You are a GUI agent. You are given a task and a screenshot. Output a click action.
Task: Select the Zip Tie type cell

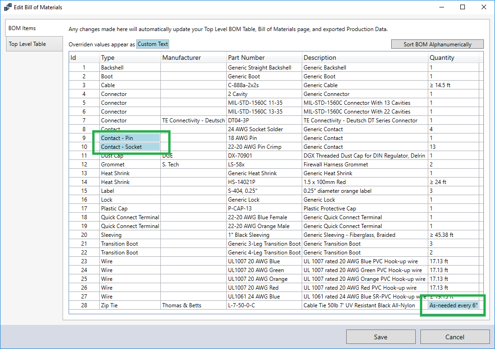(x=130, y=305)
